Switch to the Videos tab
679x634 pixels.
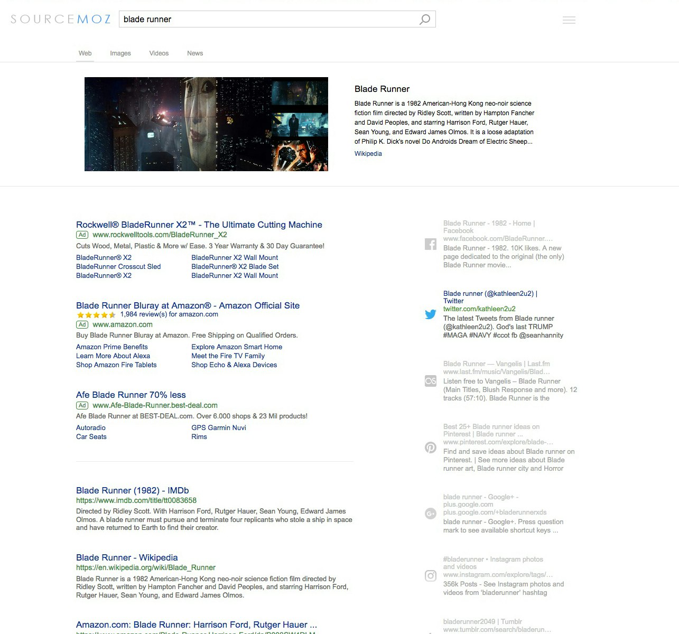[159, 53]
